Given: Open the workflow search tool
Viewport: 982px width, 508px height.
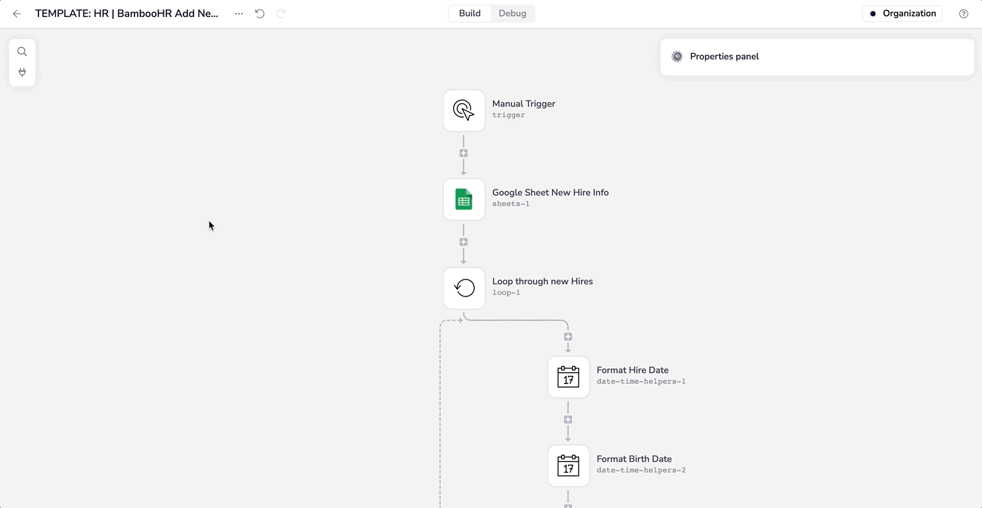Looking at the screenshot, I should pyautogui.click(x=22, y=51).
